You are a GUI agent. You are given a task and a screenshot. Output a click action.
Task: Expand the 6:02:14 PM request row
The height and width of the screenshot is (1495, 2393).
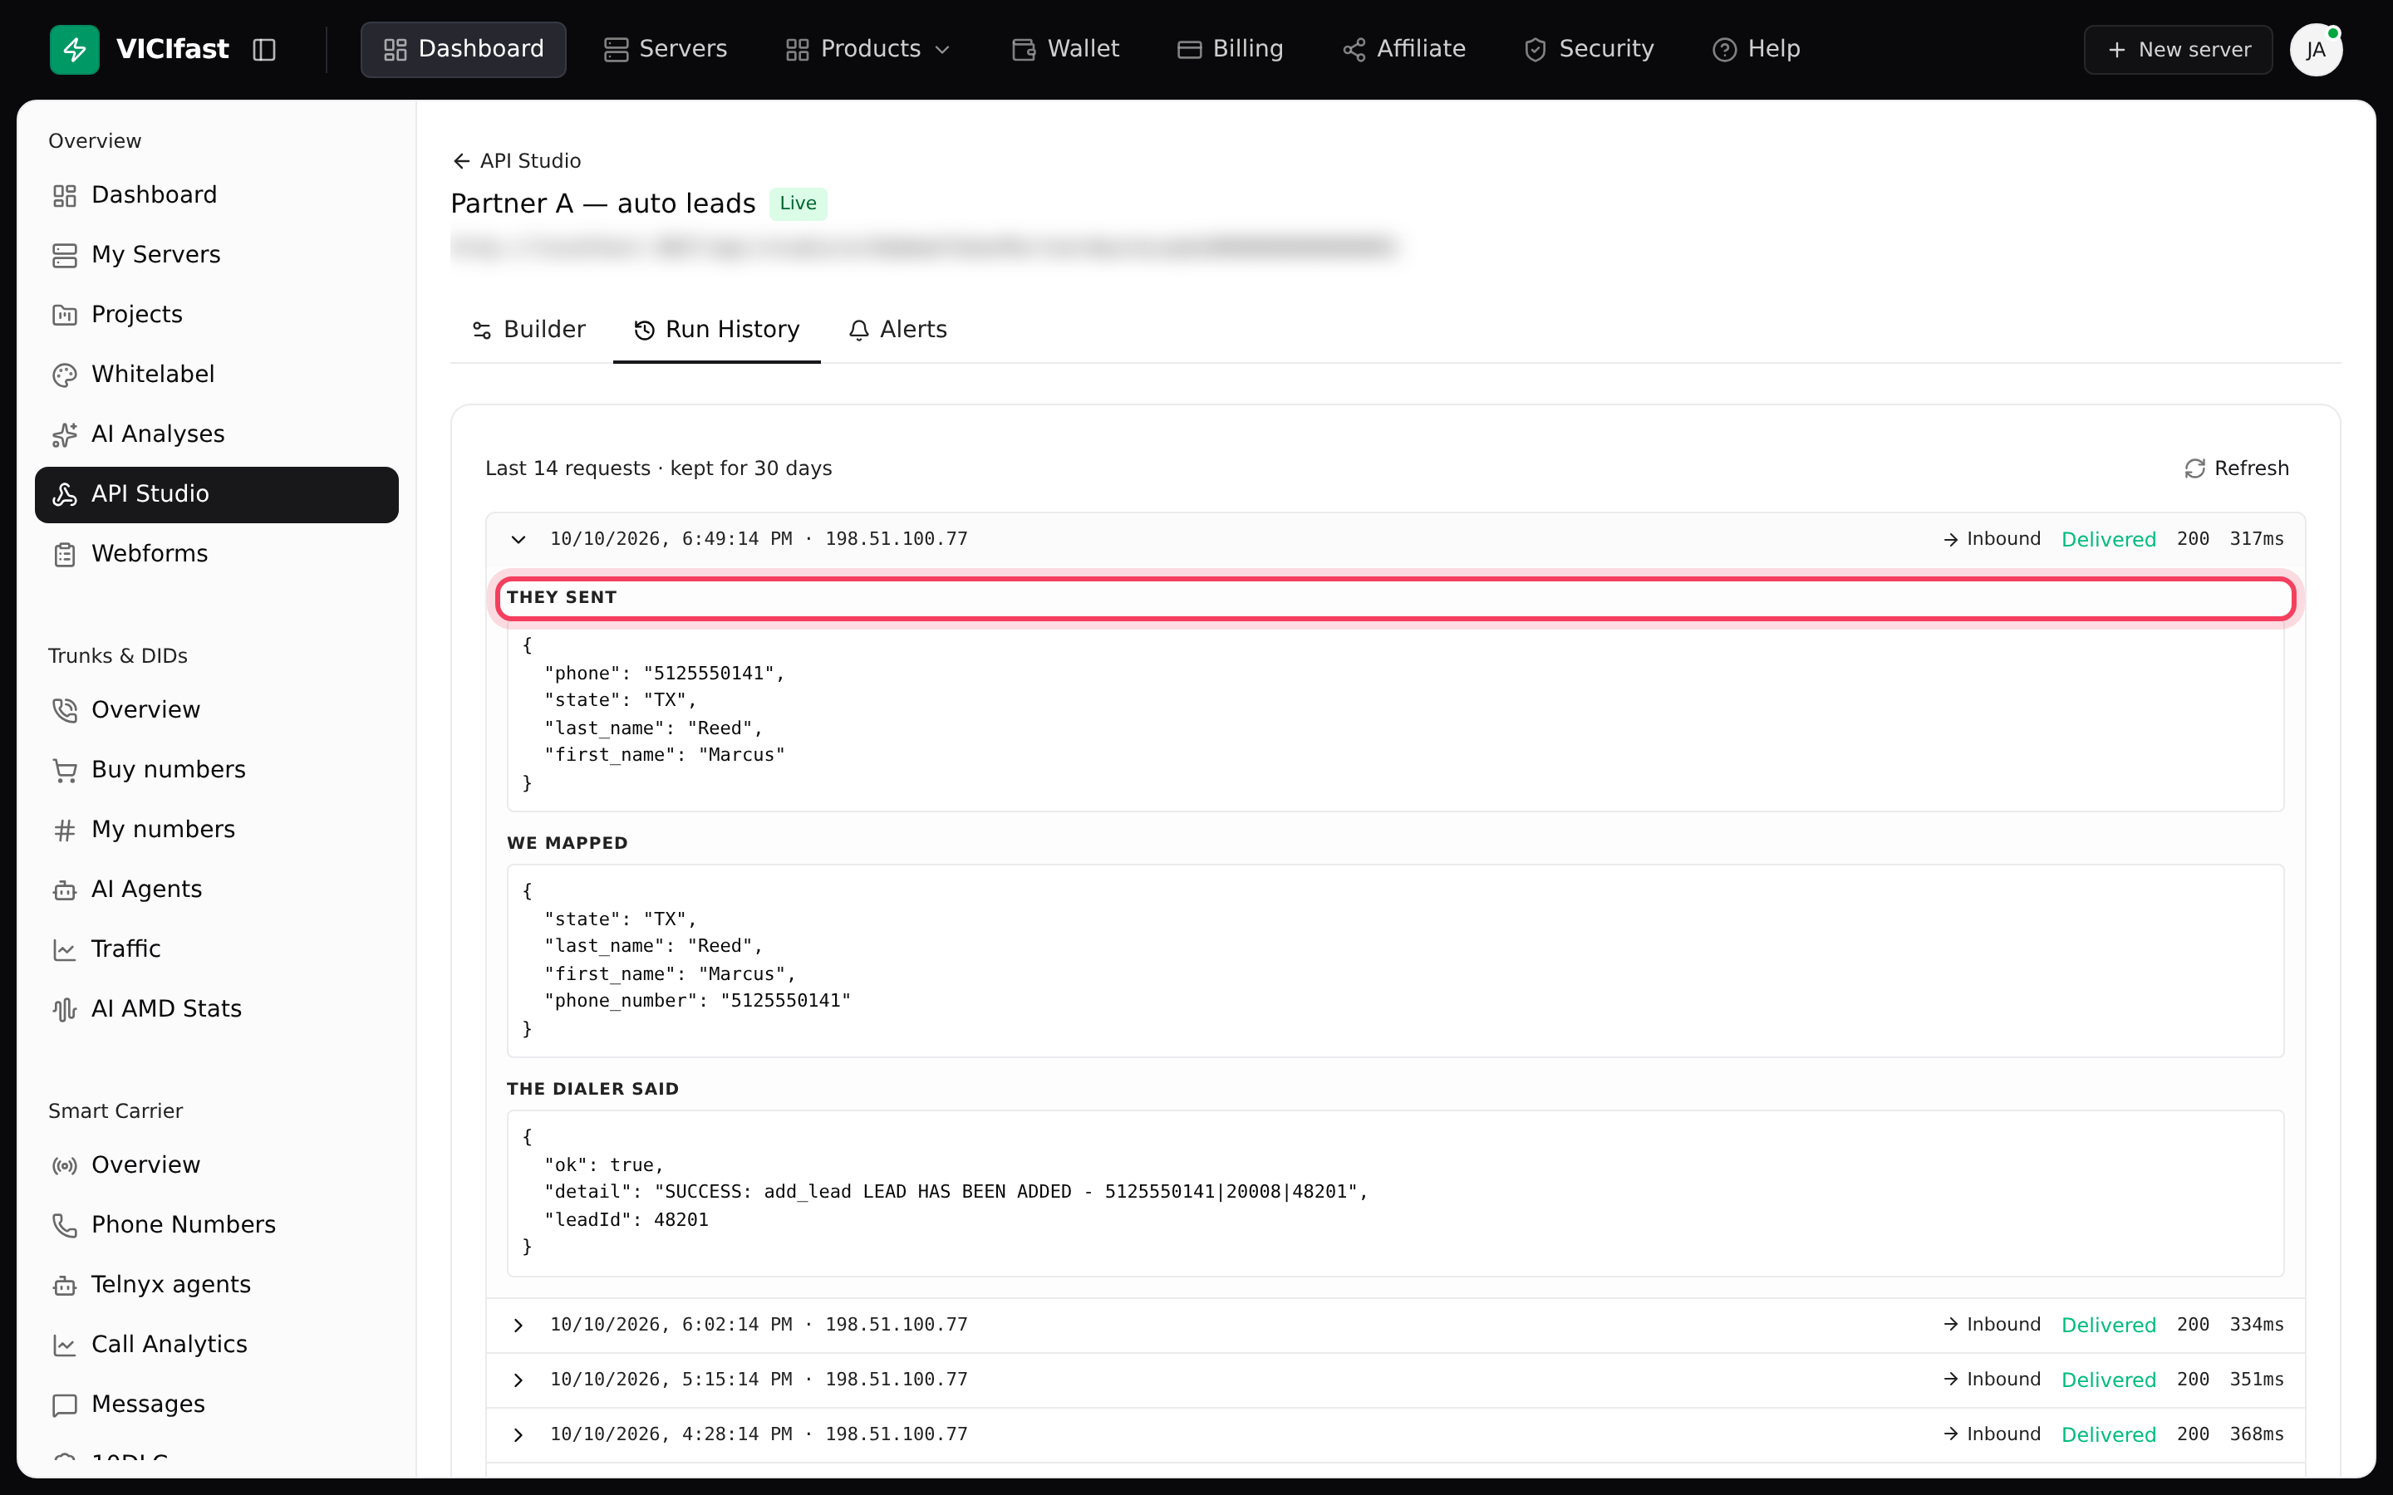coord(1395,1325)
